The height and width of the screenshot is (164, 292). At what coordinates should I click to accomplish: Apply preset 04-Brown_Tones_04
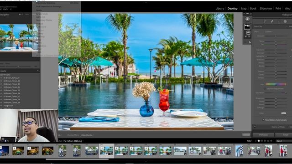(11, 87)
